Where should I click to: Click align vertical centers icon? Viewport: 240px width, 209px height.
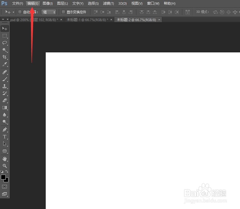[102, 12]
